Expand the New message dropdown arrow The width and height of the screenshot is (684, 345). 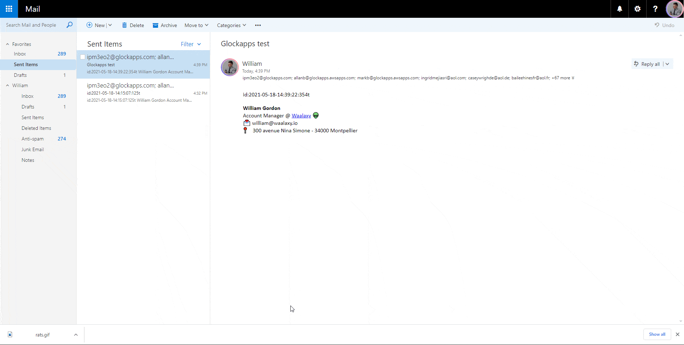pos(110,25)
